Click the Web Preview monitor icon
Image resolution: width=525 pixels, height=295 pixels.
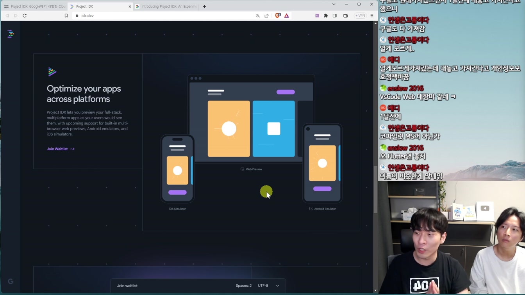(242, 169)
